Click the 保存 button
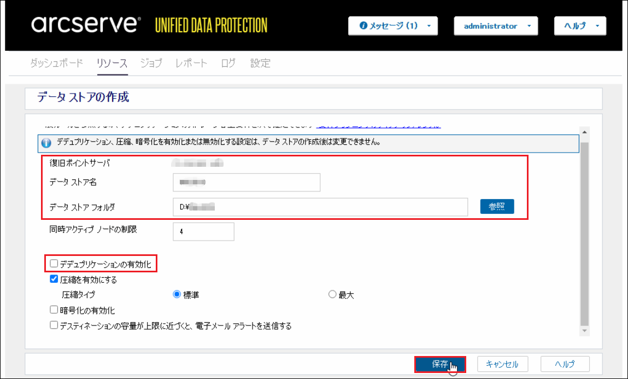The width and height of the screenshot is (628, 379). click(x=440, y=364)
